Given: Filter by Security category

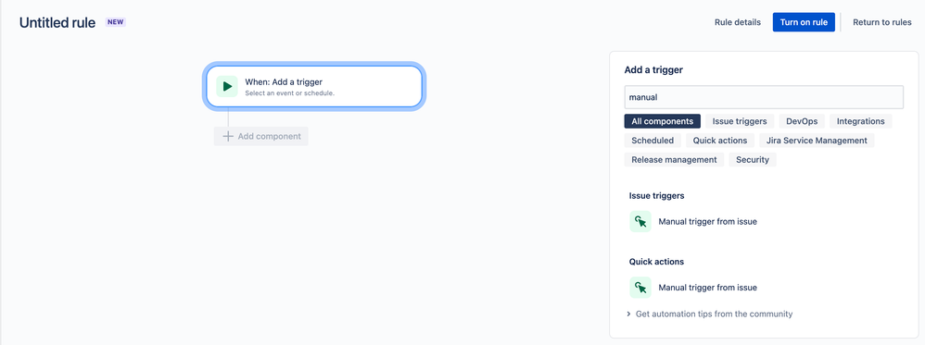Looking at the screenshot, I should (x=753, y=159).
